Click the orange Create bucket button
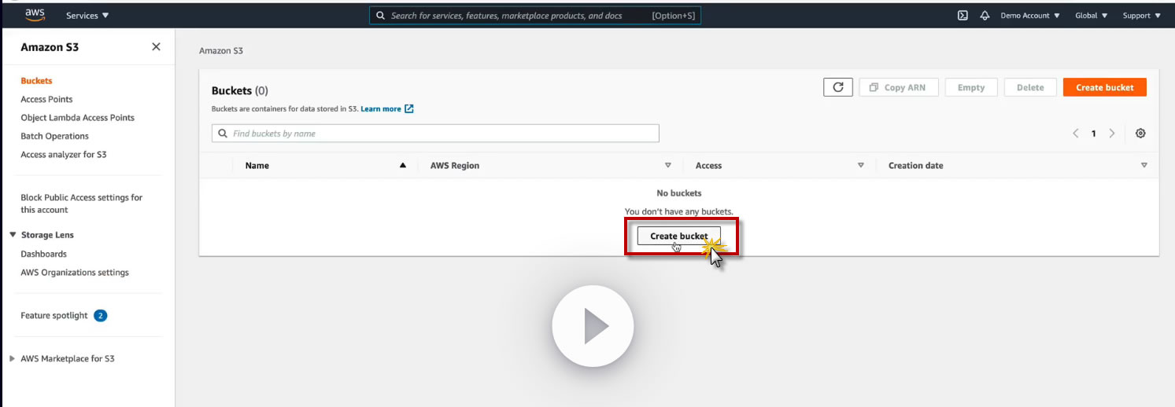 (x=1104, y=87)
